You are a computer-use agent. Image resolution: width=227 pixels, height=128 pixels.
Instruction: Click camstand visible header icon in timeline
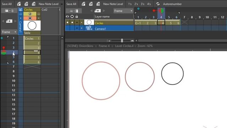pyautogui.click(x=72, y=17)
